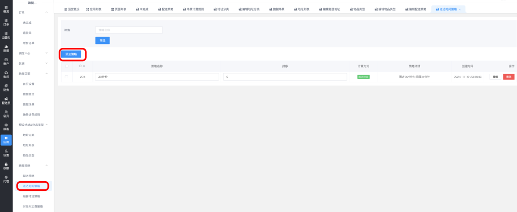This screenshot has height=212, width=517.
Task: Tick the checkbox for row ID 205
Action: click(x=66, y=77)
